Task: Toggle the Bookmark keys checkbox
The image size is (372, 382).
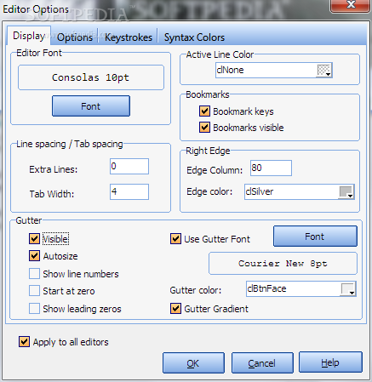Action: tap(204, 111)
